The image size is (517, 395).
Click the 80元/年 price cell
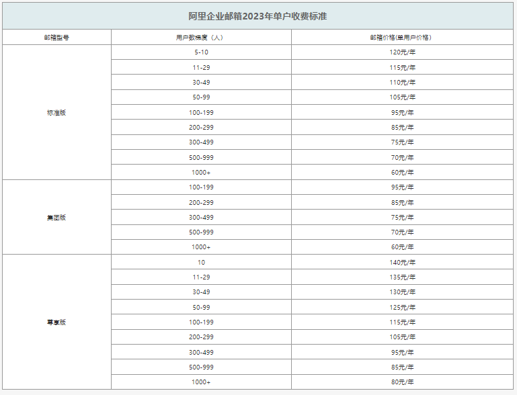(402, 382)
